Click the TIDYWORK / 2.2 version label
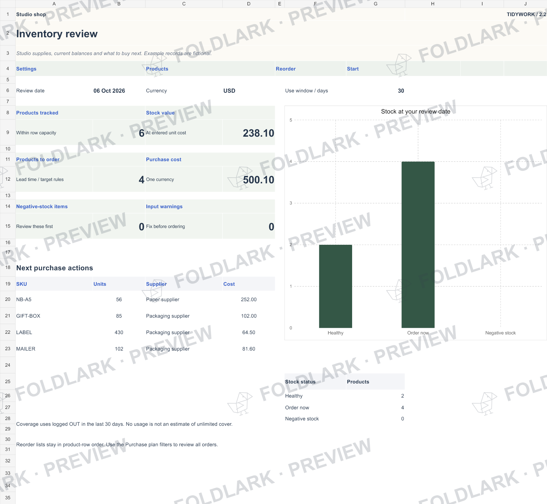The image size is (547, 504). click(x=527, y=14)
